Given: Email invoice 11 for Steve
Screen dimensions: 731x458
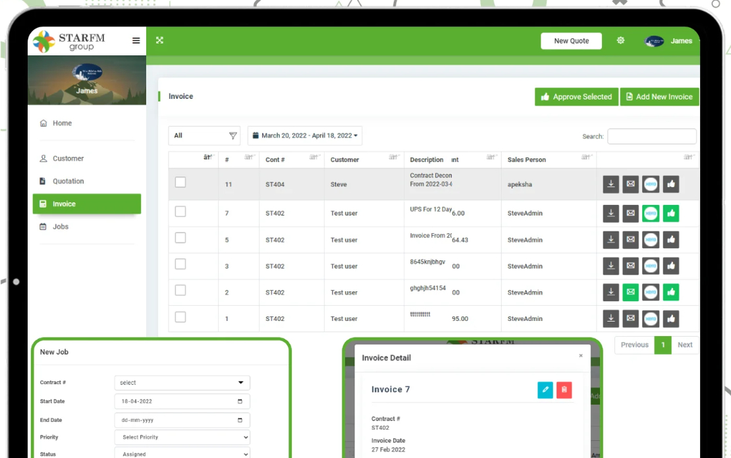Looking at the screenshot, I should tap(630, 185).
